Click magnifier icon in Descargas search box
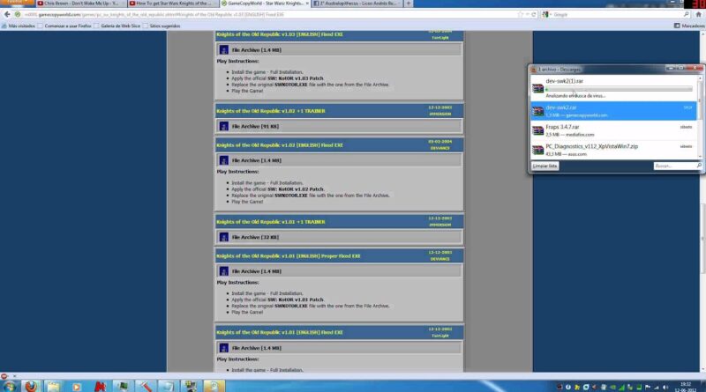This screenshot has height=392, width=706. click(699, 166)
